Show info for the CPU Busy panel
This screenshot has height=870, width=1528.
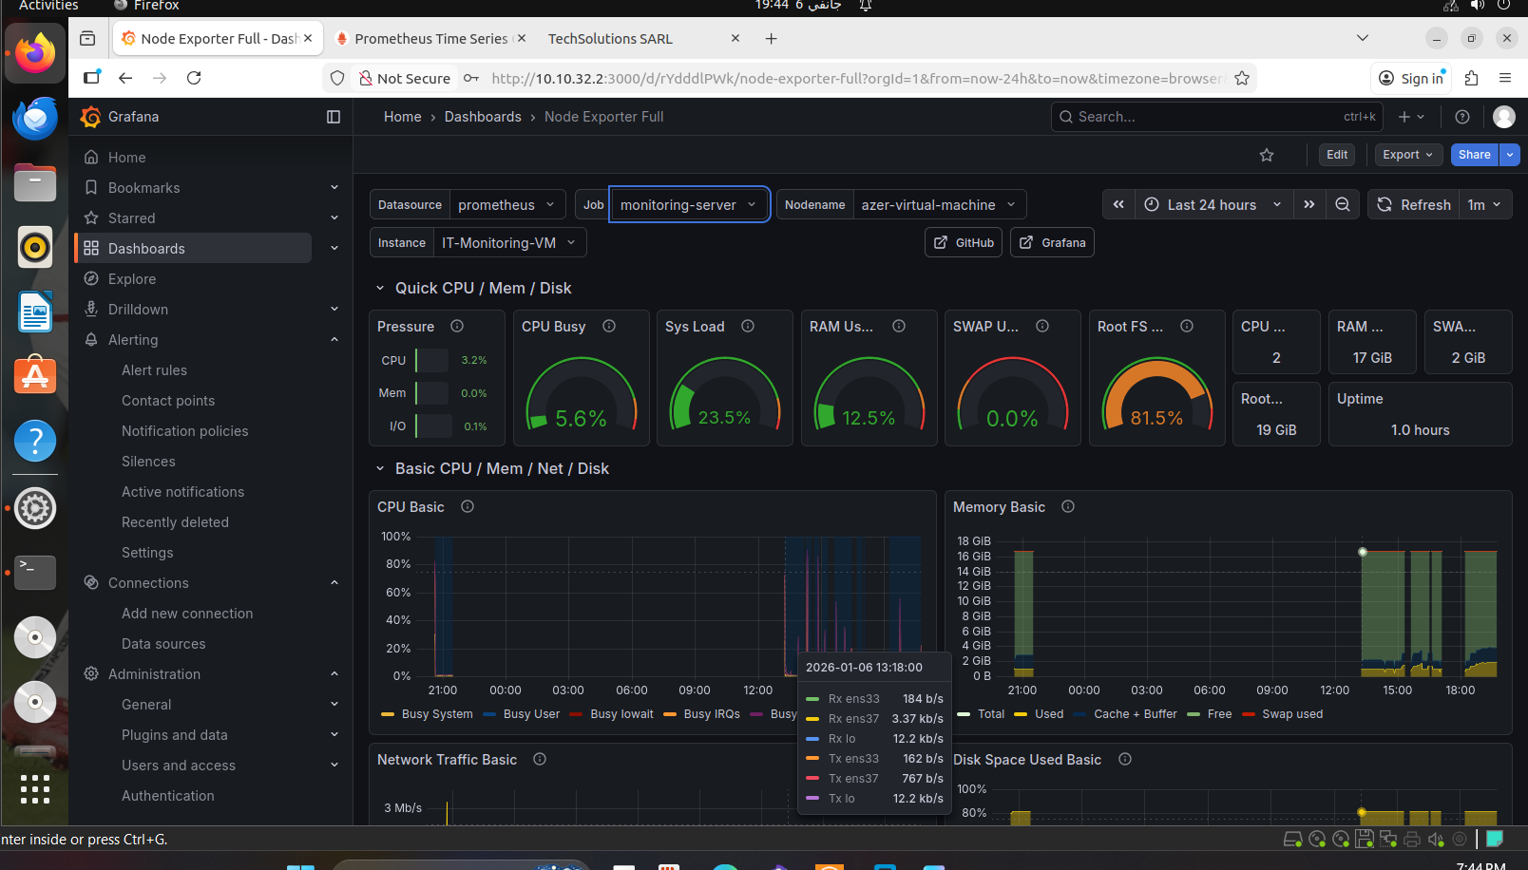pyautogui.click(x=609, y=326)
